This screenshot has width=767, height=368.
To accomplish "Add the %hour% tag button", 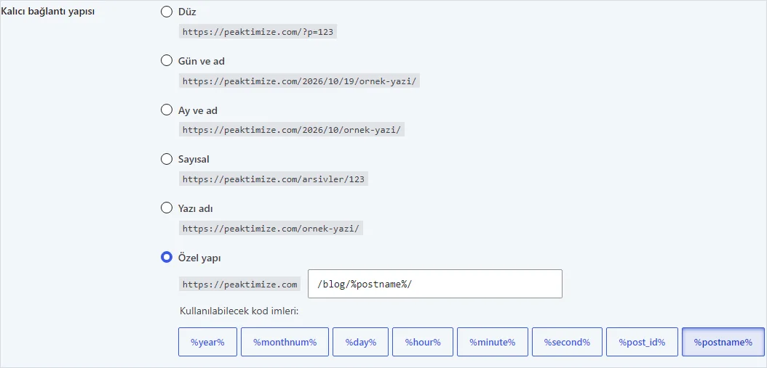I will coord(423,342).
